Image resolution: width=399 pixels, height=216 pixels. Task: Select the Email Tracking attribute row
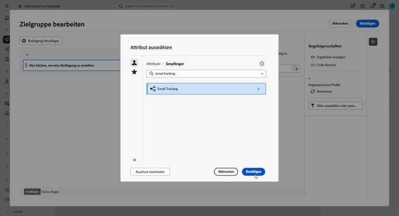click(x=206, y=89)
